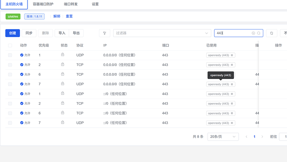Screen dimensions: 287x162
Task: Open the 20条/页 page size dropdown
Action: [x=223, y=137]
